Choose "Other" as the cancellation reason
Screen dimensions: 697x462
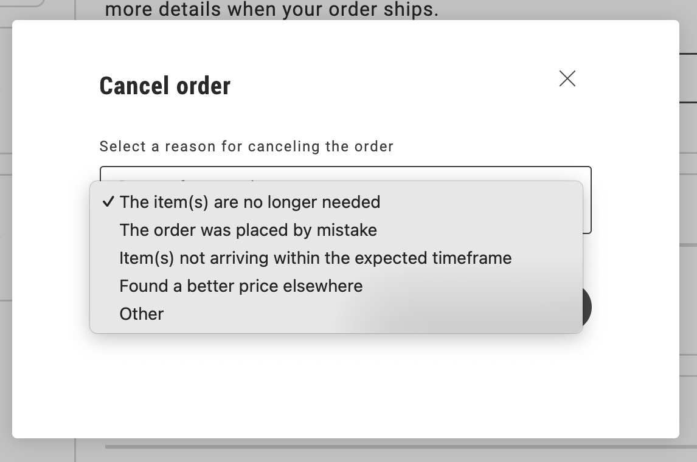click(142, 314)
